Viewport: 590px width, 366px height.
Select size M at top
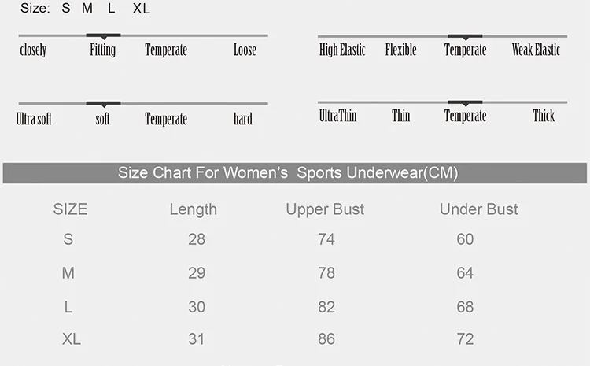tap(87, 9)
